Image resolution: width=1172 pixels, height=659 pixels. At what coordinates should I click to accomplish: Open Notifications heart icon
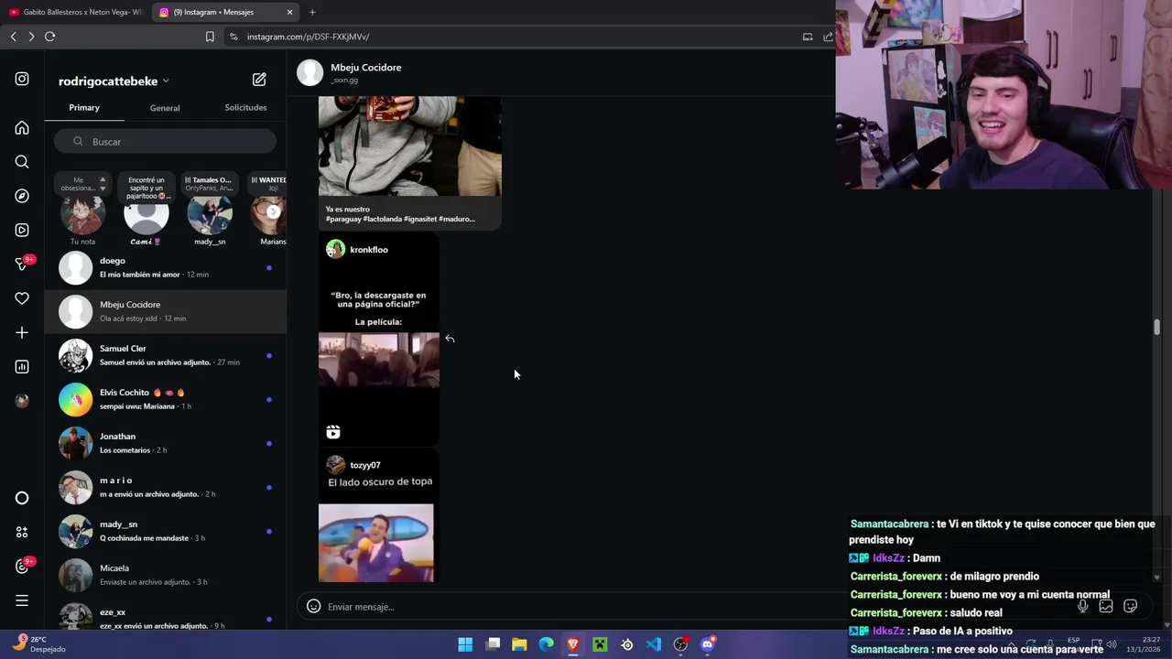click(x=22, y=298)
